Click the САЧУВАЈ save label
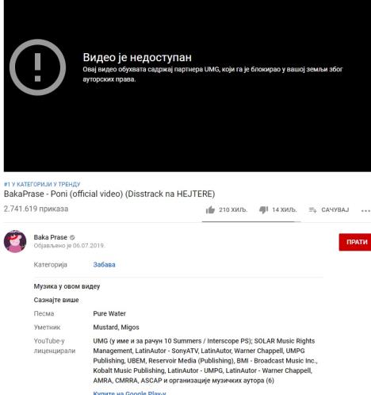 click(x=335, y=210)
